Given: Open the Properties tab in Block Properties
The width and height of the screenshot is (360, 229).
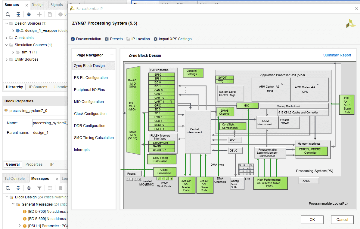Looking at the screenshot, I should click(34, 164).
